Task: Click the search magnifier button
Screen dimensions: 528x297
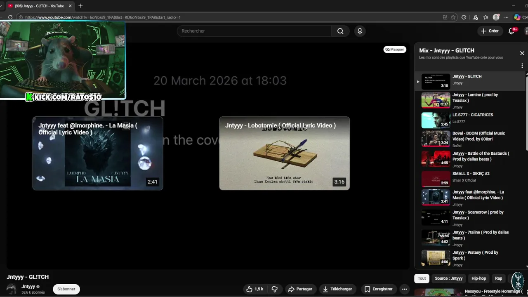Action: 340,31
